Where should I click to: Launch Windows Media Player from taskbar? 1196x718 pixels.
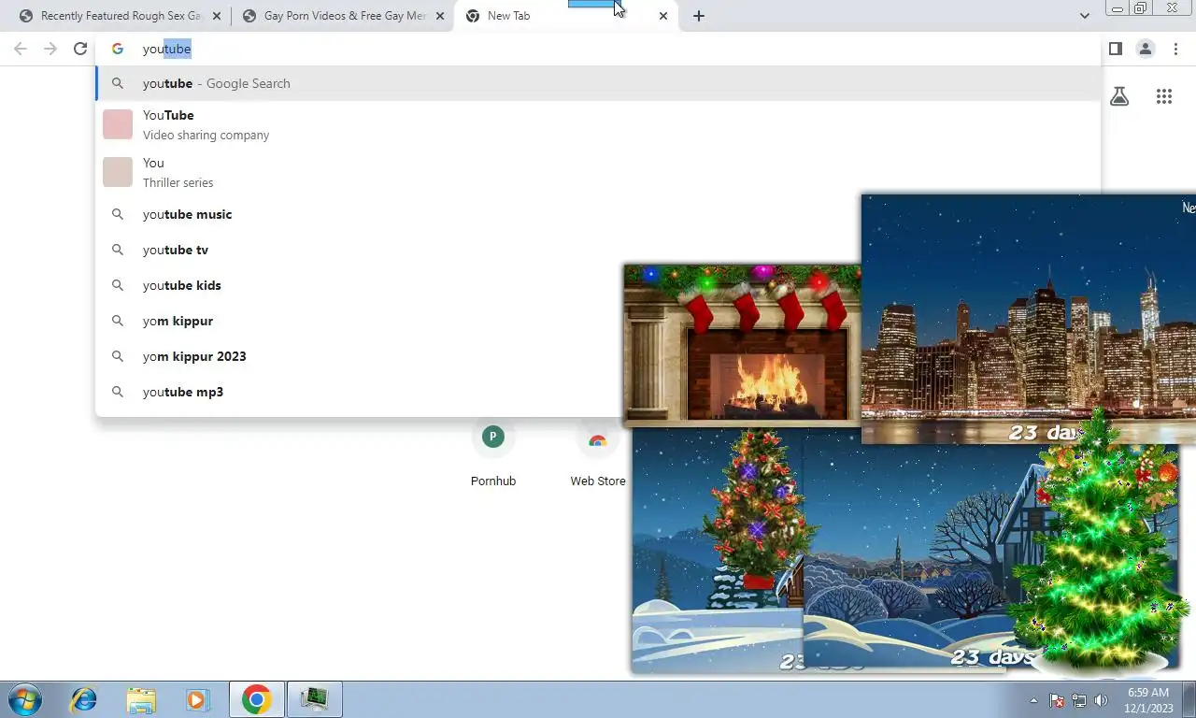tap(197, 699)
